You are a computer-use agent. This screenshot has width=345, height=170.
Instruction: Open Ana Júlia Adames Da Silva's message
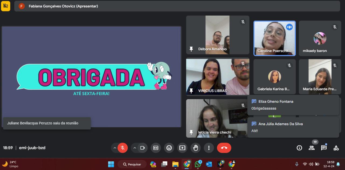click(x=293, y=127)
